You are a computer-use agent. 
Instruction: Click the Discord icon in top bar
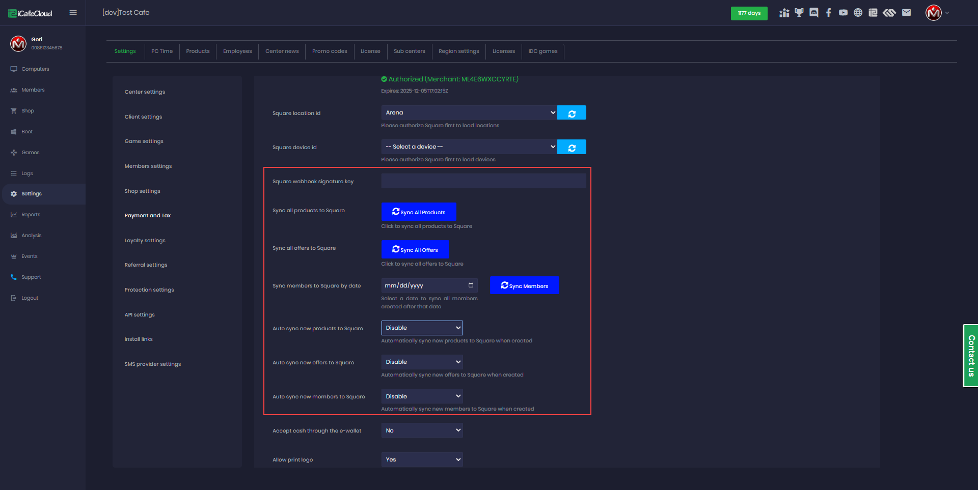814,13
